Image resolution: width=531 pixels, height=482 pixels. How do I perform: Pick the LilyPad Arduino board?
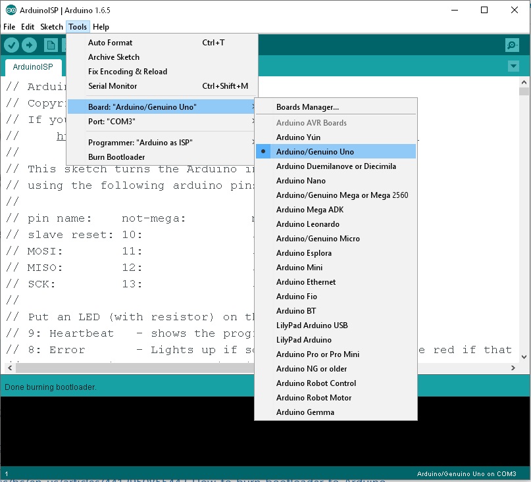pos(336,340)
